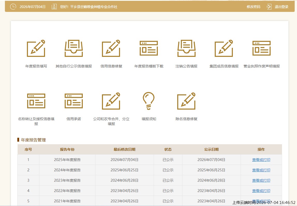Open 查看或打印 for 2022年年度报告

point(261,191)
